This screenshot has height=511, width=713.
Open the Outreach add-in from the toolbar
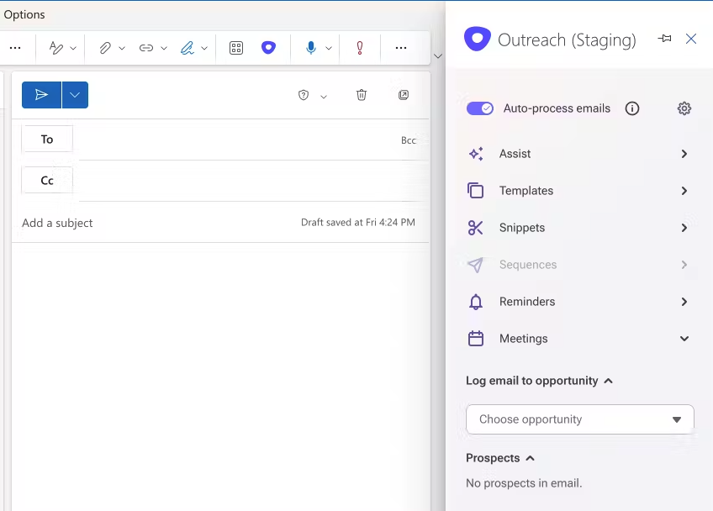tap(268, 48)
